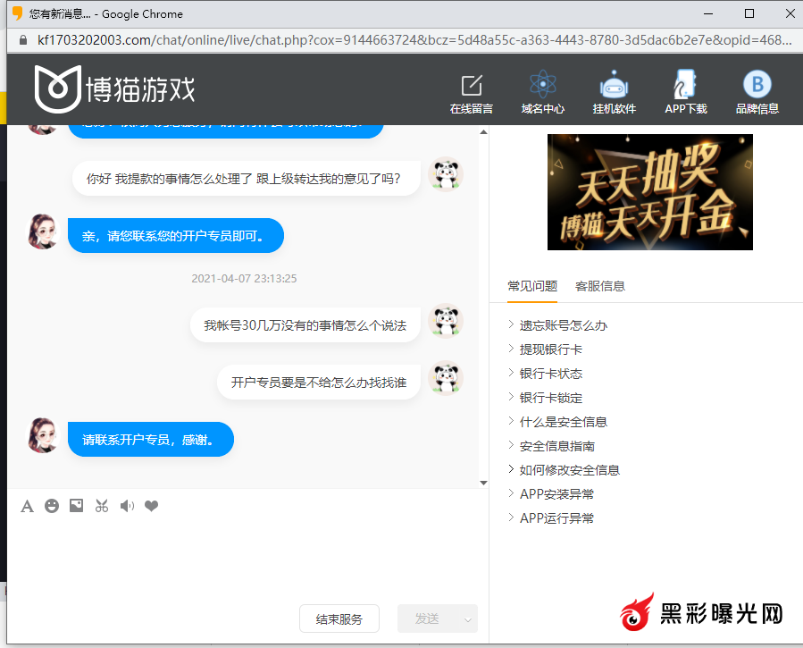Open the 在线留言 message icon
Screen dimensions: 803x648
[472, 87]
